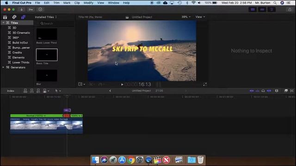The image size is (296, 166).
Task: Open the Select tool arrow dropdown
Action: point(58,91)
